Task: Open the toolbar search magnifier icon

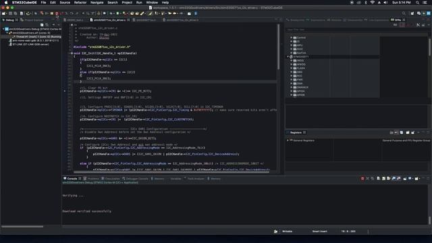Action: 404,13
